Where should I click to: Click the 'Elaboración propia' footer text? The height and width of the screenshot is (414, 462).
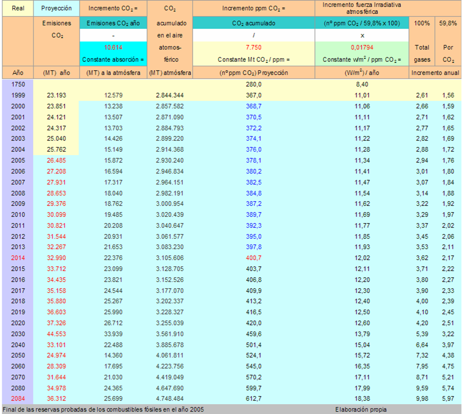coord(361,409)
